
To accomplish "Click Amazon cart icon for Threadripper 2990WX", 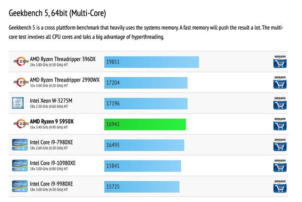I will click(280, 82).
